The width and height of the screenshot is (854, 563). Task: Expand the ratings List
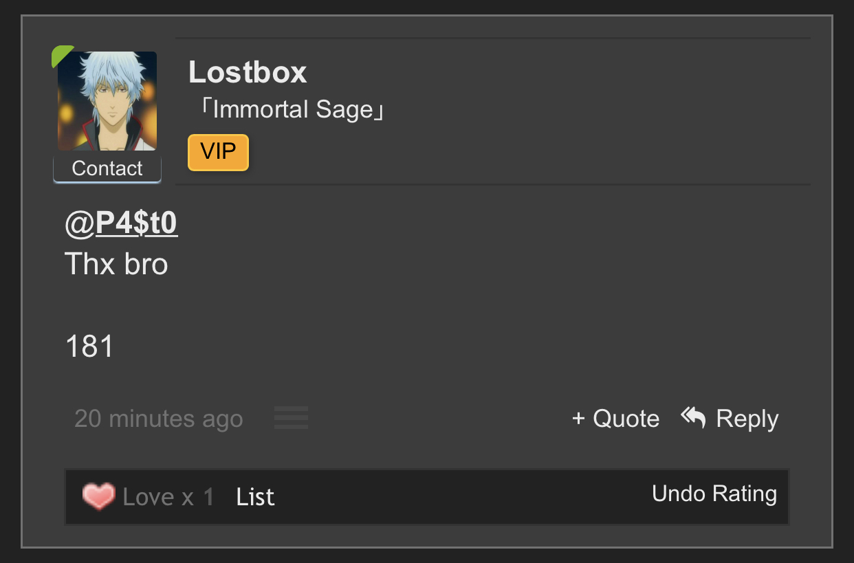pyautogui.click(x=255, y=497)
